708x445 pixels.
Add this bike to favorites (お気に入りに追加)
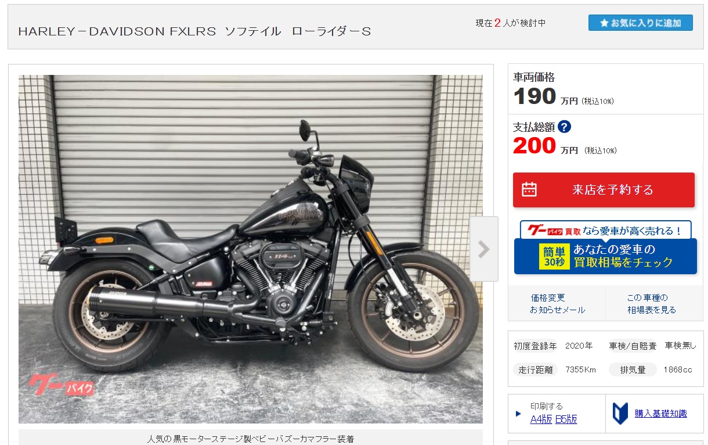640,23
